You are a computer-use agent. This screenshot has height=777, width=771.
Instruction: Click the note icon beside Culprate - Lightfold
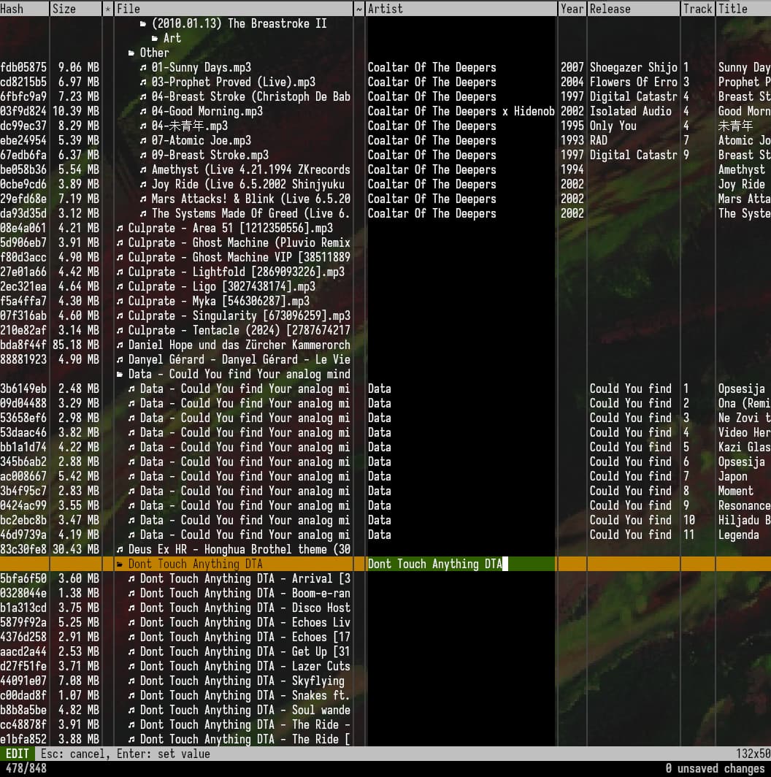120,272
